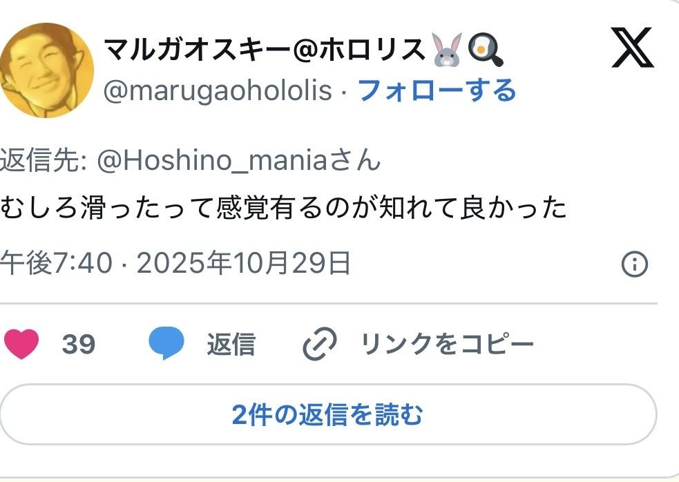This screenshot has height=482, width=679.
Task: Click the pink heart like icon
Action: (21, 344)
